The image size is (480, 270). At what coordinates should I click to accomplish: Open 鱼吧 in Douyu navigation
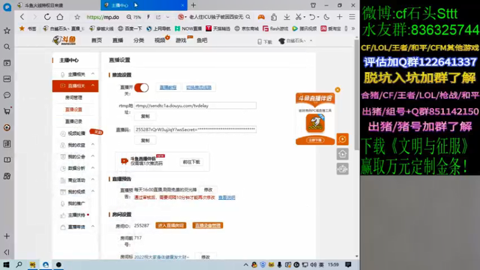[x=202, y=40]
